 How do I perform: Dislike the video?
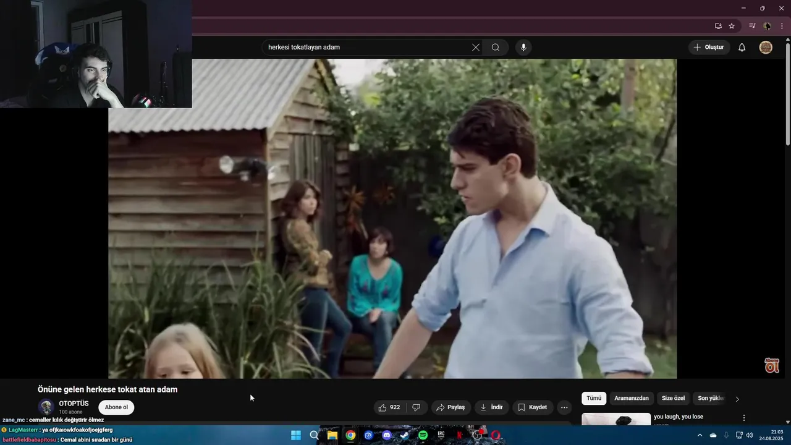[x=417, y=407]
